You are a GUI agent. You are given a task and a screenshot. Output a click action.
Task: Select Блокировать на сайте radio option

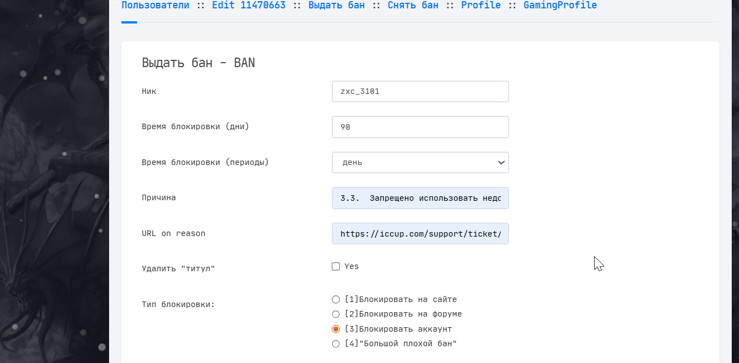[336, 300]
